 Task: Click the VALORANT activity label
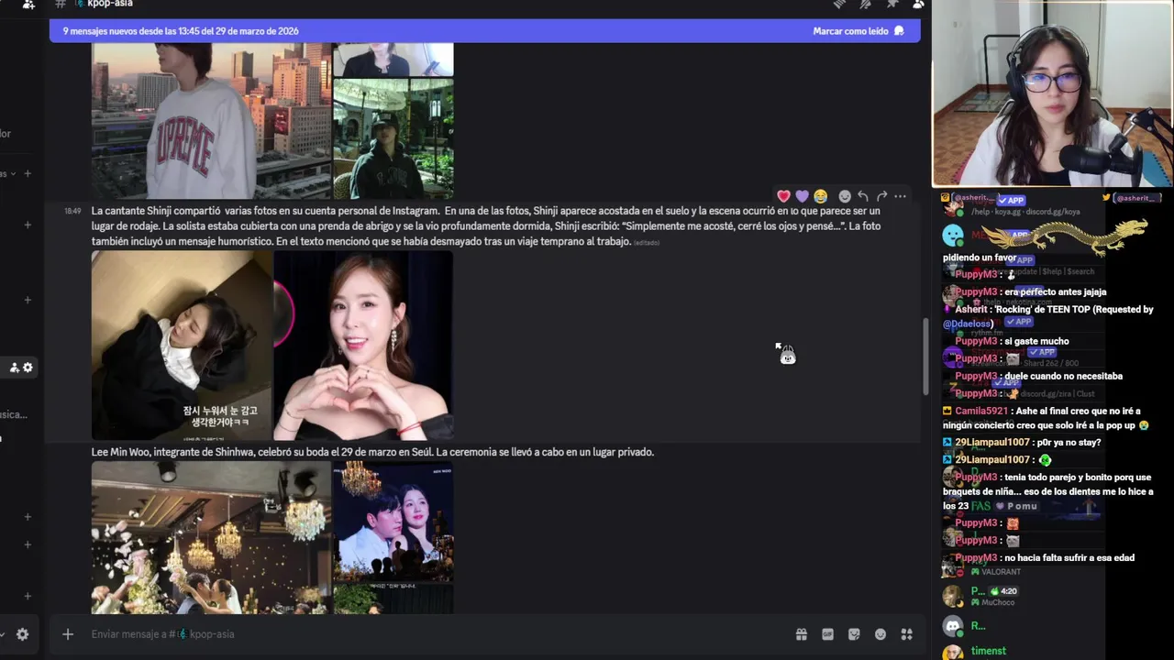coord(1001,572)
